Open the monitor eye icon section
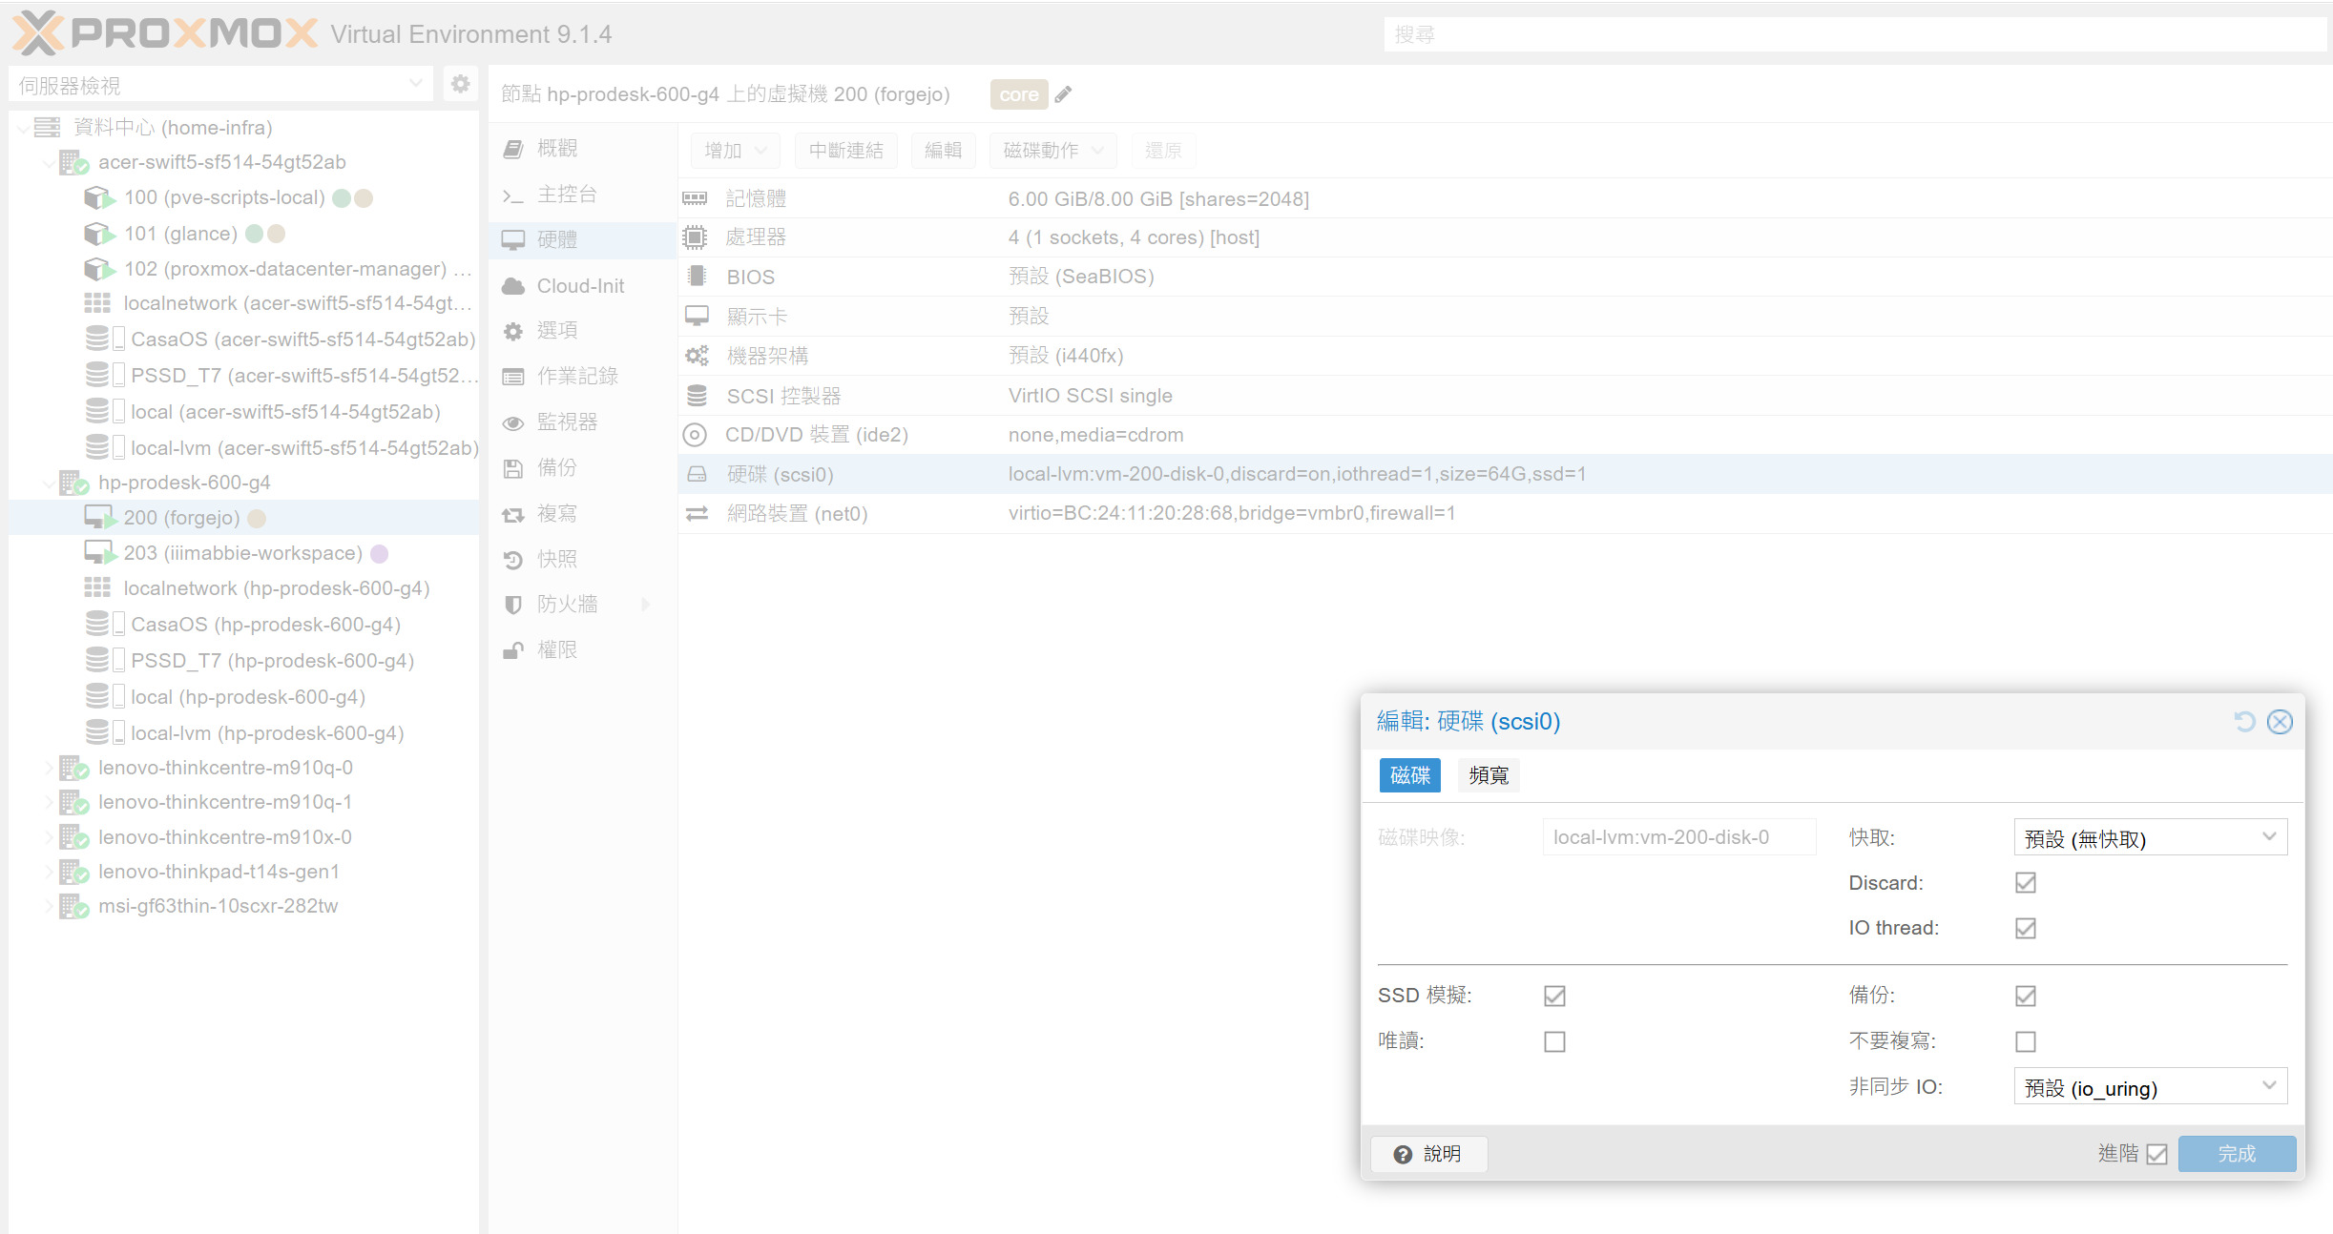 click(513, 422)
